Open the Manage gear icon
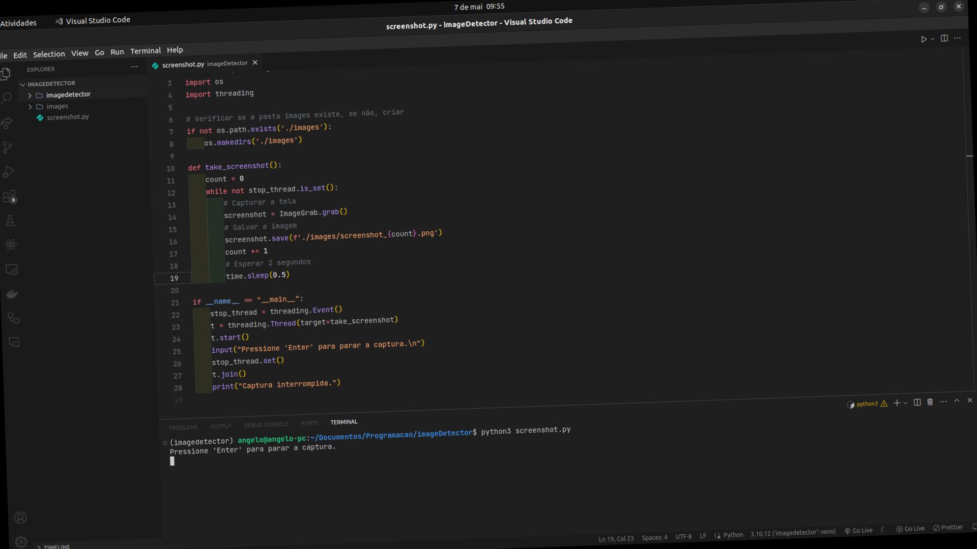The height and width of the screenshot is (549, 977). click(21, 541)
